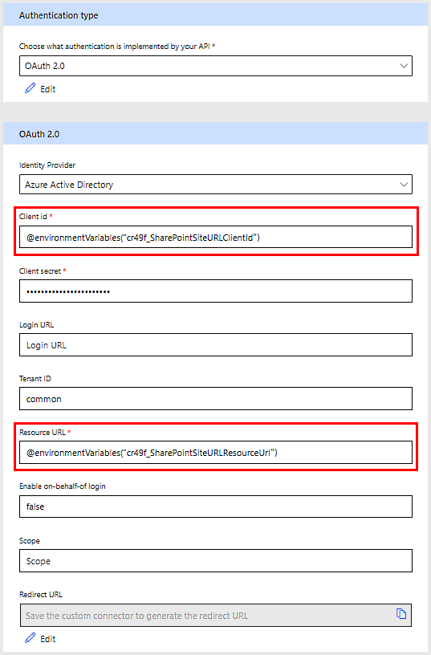
Task: Click the Tenant ID field containing common
Action: (215, 399)
